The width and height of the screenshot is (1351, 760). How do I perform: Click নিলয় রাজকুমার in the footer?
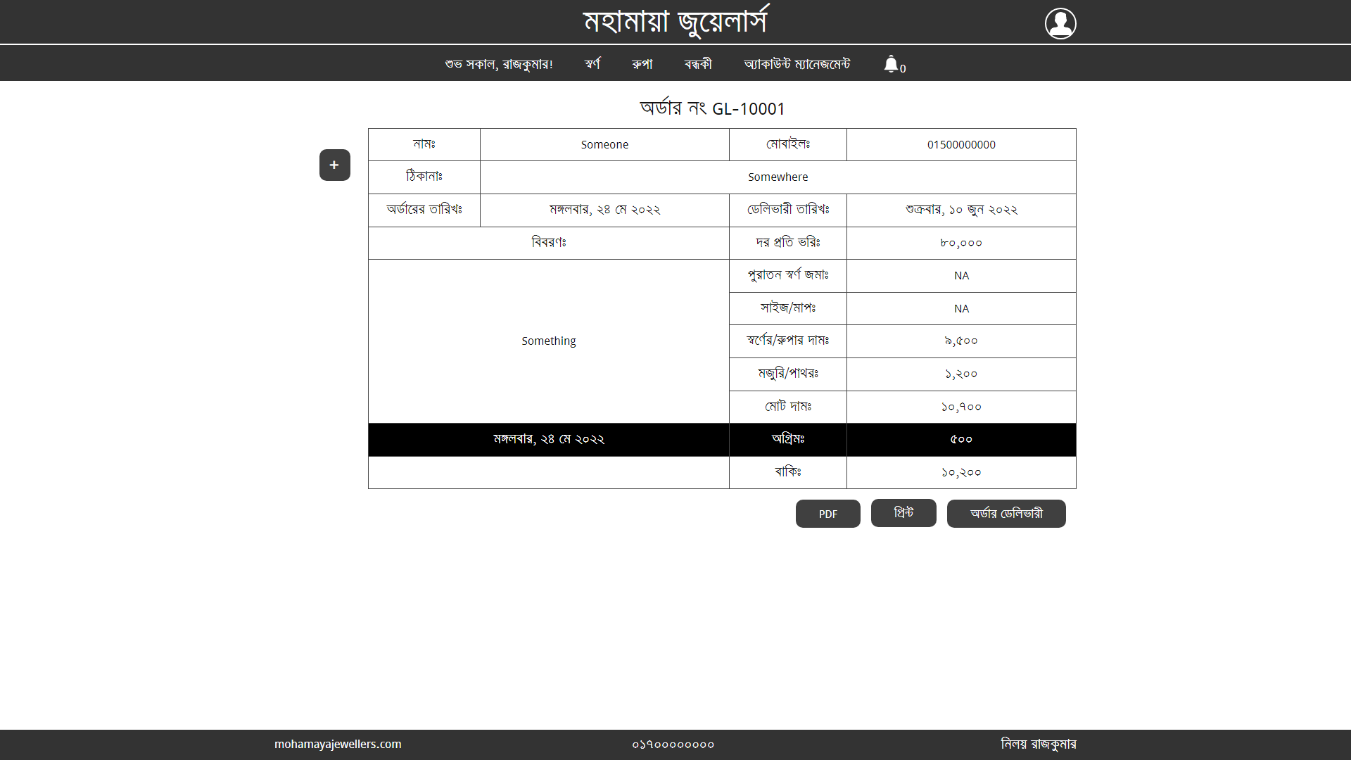point(1038,744)
